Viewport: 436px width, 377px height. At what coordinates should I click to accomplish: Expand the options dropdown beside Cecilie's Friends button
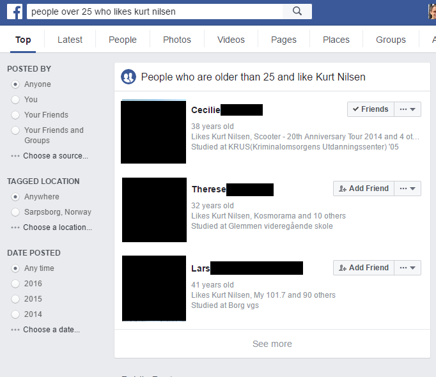[407, 109]
